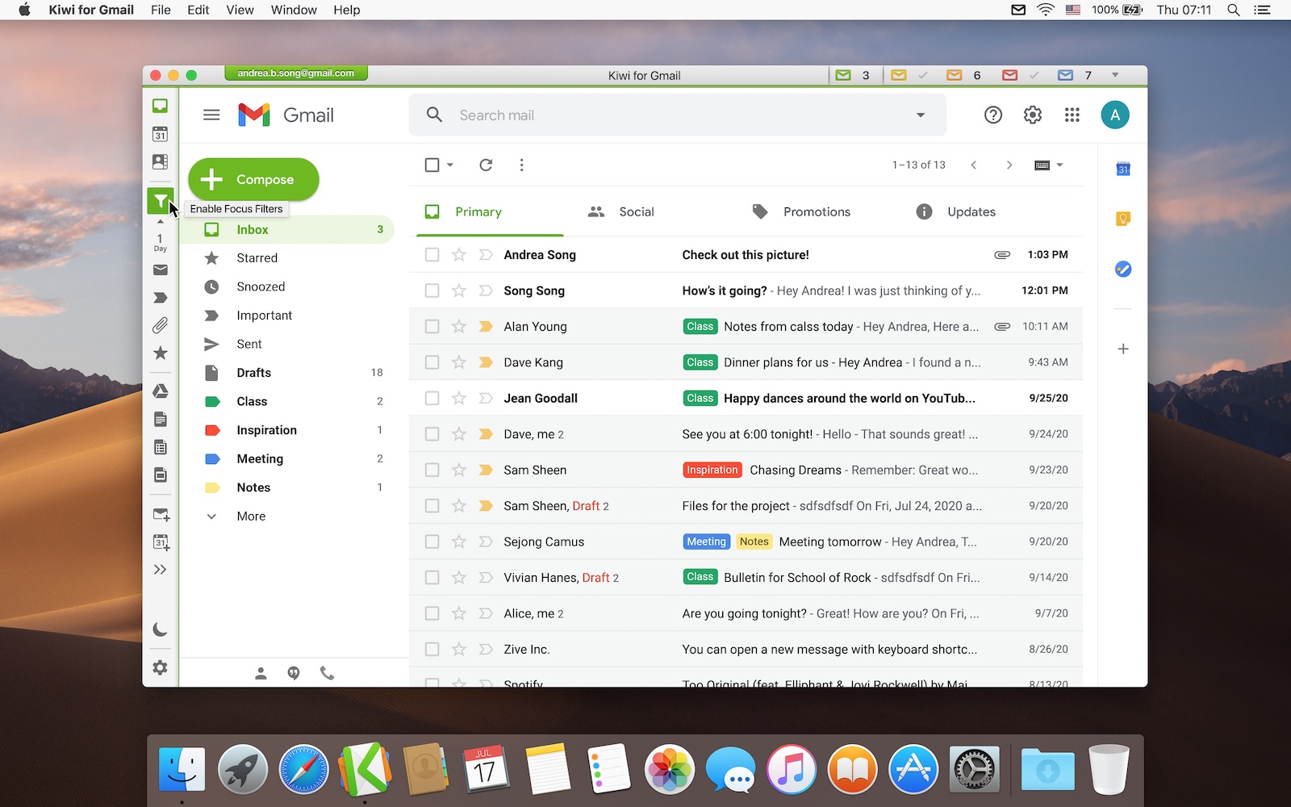This screenshot has width=1291, height=807.
Task: Open the Drafts folder
Action: (x=286, y=373)
